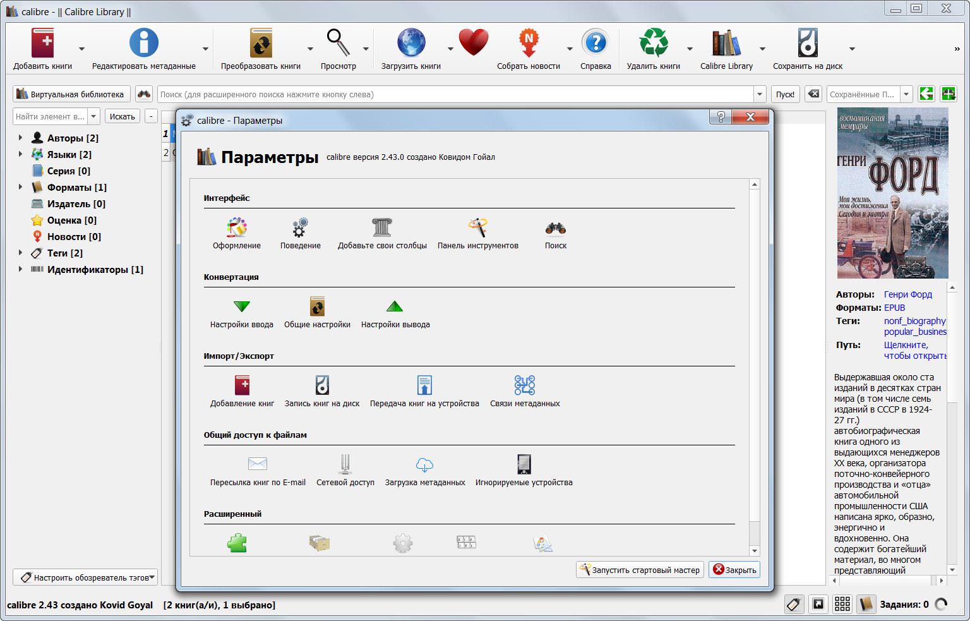Viewport: 970px width, 621px height.
Task: Select Издатель [0] in tag browser
Action: (x=68, y=203)
